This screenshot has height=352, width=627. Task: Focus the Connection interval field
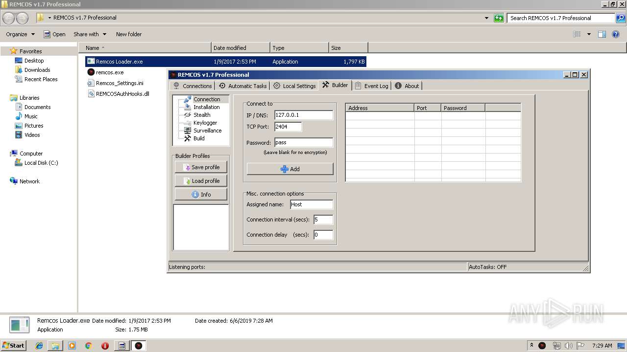pos(323,220)
